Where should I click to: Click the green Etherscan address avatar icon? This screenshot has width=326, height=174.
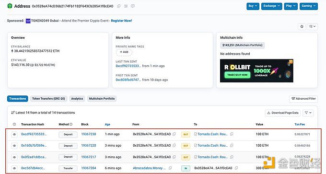click(10, 6)
